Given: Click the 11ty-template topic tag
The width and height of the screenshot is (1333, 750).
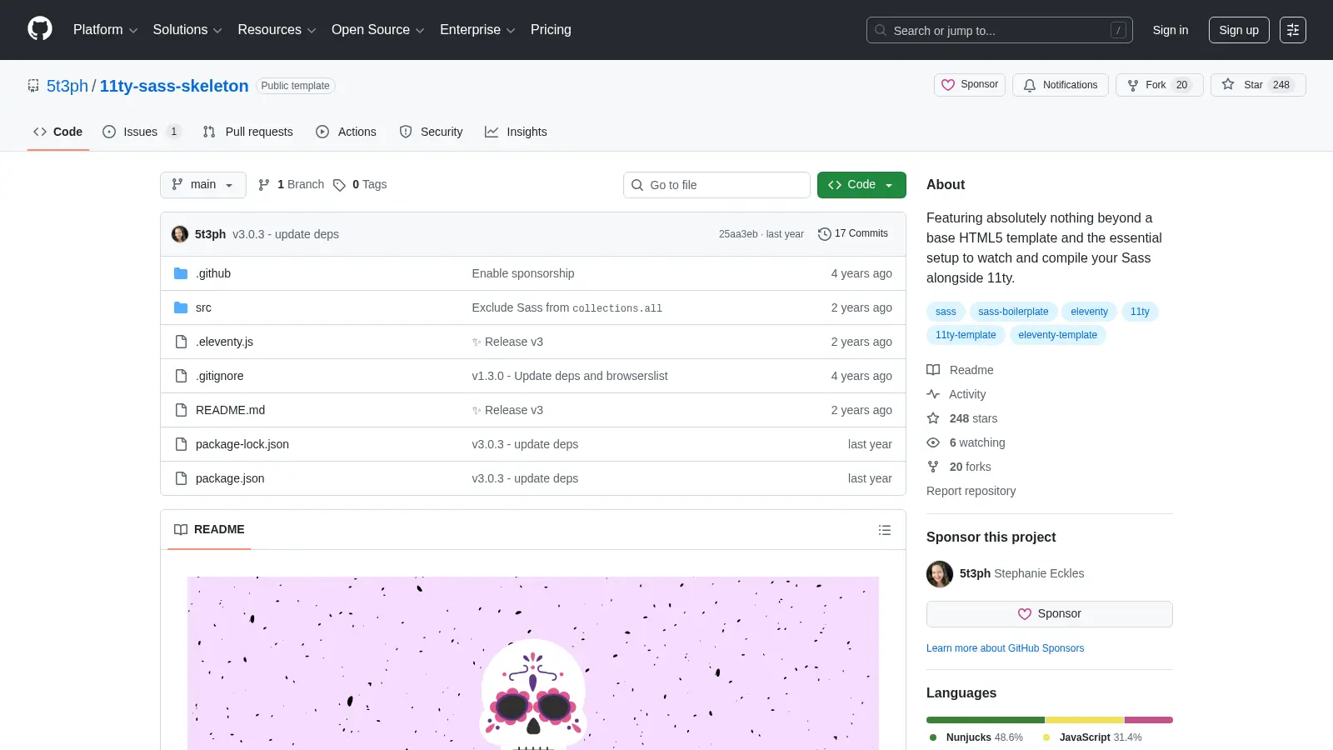Looking at the screenshot, I should [966, 335].
